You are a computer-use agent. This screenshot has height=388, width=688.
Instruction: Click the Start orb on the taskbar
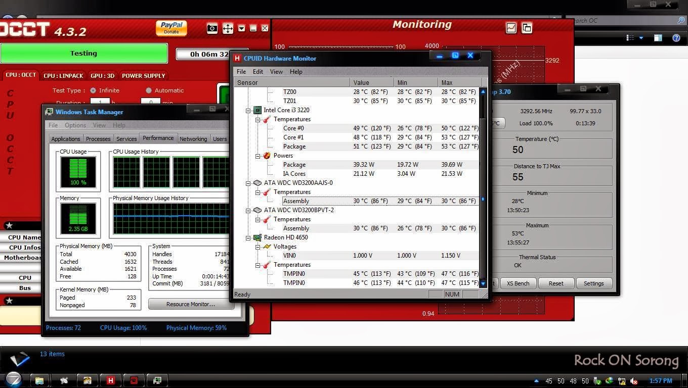point(13,379)
